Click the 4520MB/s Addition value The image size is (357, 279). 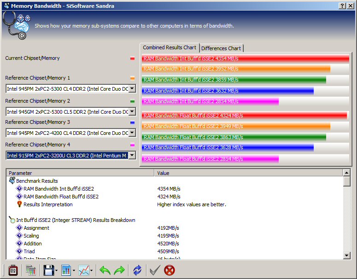tap(168, 244)
